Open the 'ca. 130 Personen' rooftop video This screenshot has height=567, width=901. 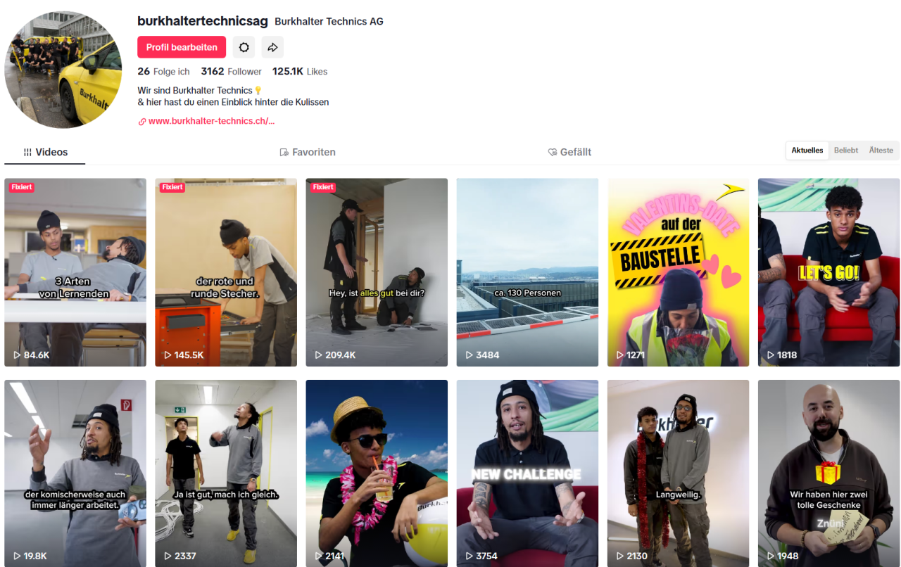coord(528,272)
